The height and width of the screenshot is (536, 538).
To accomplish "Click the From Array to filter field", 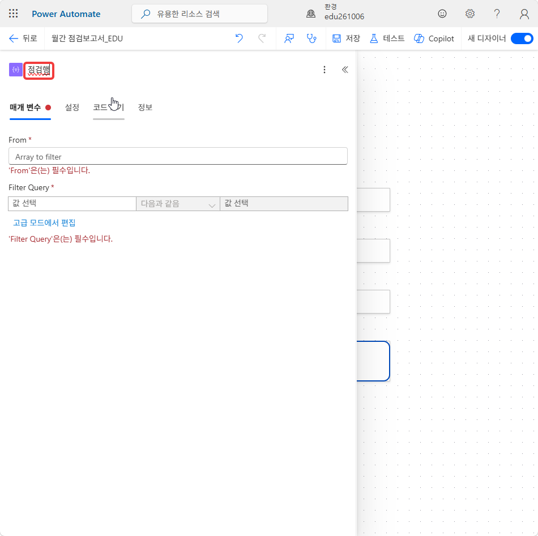I will (178, 156).
